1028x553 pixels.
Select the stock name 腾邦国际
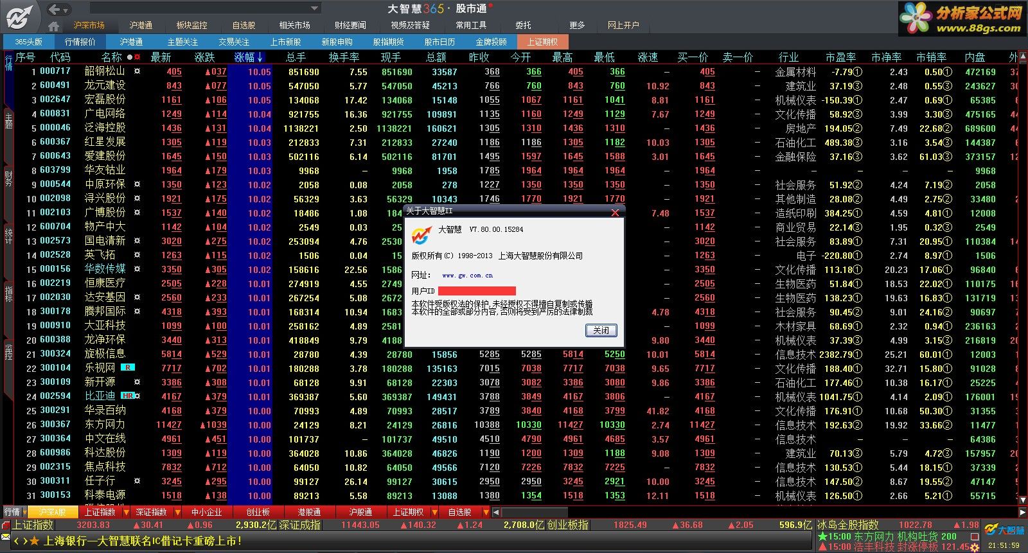(x=105, y=312)
